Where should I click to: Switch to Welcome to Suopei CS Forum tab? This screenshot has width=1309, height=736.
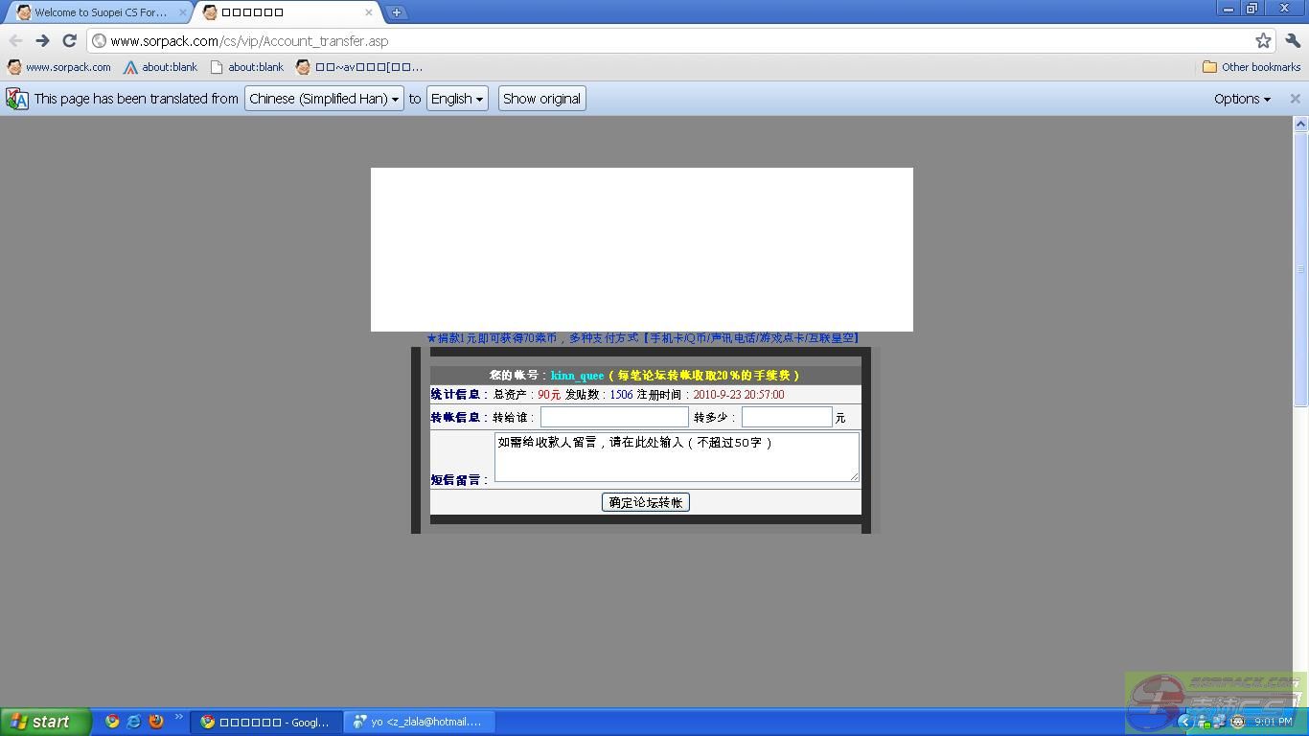tap(101, 12)
